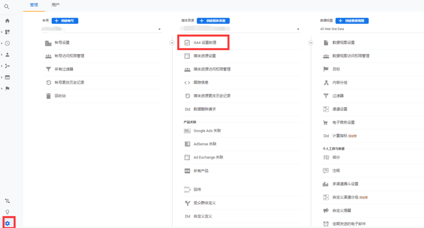The width and height of the screenshot is (424, 228).
Task: Expand the dashboards sidebar arrow
Action: 2,32
